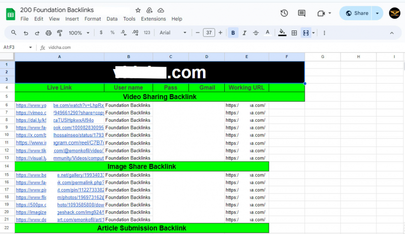This screenshot has width=405, height=234.
Task: Redo the last action
Action: 37,33
